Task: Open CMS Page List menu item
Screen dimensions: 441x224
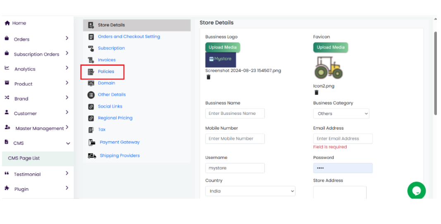Action: tap(24, 158)
